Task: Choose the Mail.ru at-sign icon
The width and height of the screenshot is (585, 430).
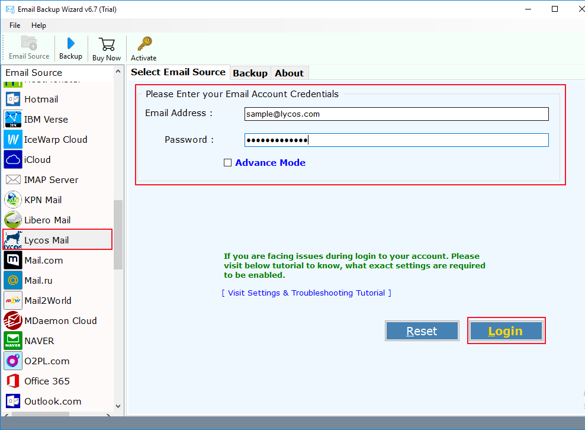Action: point(13,280)
